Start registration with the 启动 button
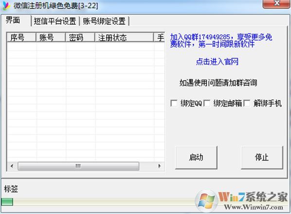Image resolution: width=291 pixels, height=214 pixels. [x=196, y=158]
